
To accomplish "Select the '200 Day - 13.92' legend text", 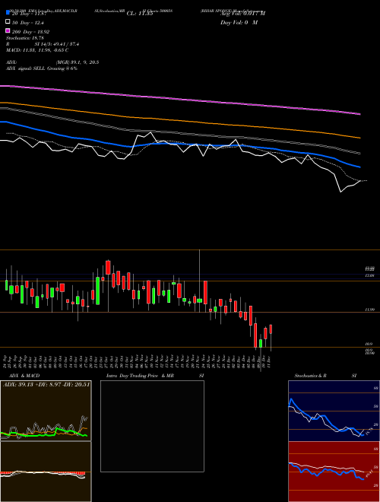I will [30, 32].
